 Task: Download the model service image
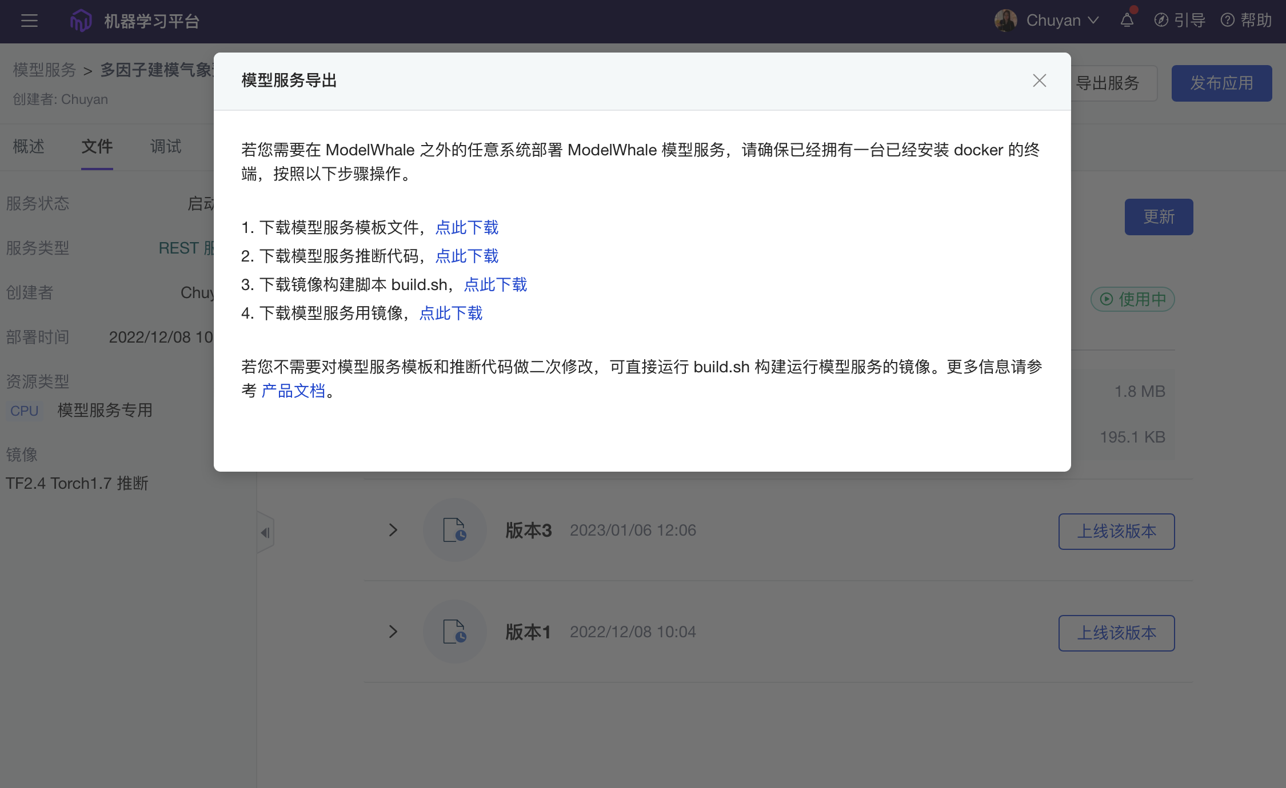[451, 313]
